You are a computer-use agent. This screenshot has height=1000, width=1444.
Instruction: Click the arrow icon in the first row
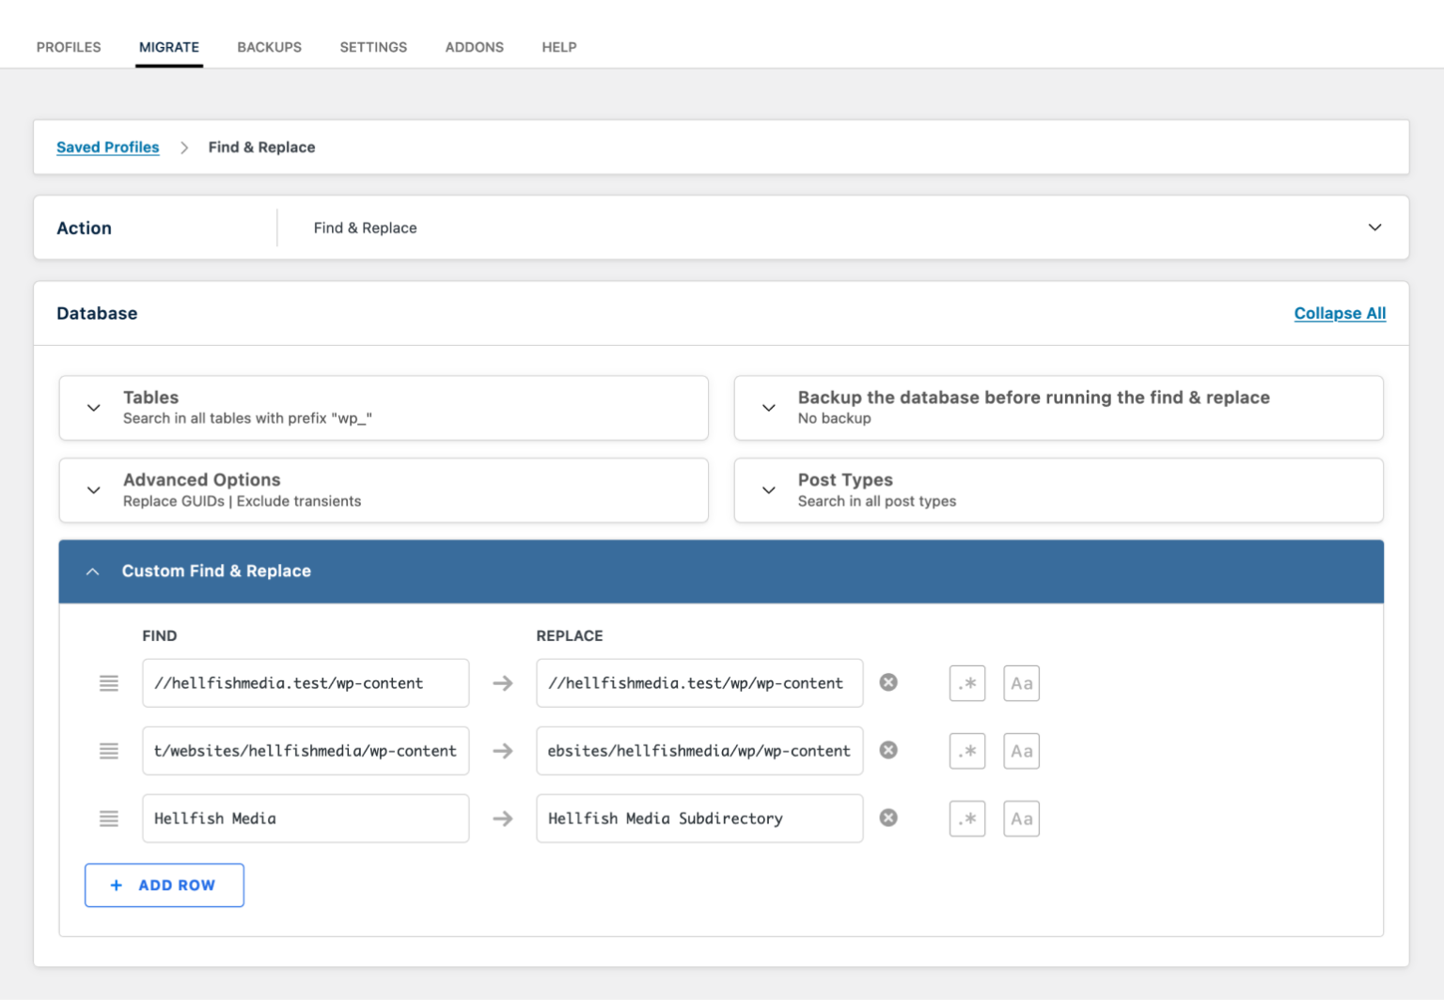click(503, 683)
